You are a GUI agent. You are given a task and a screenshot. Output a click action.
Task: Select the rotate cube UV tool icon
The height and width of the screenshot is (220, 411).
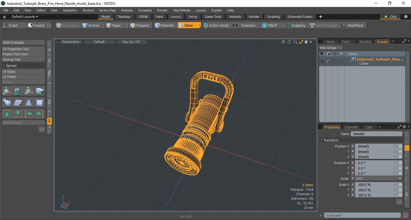coord(18,91)
